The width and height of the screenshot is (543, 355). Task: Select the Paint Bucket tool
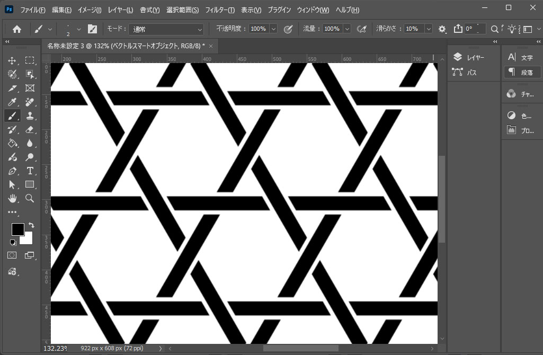coord(12,143)
